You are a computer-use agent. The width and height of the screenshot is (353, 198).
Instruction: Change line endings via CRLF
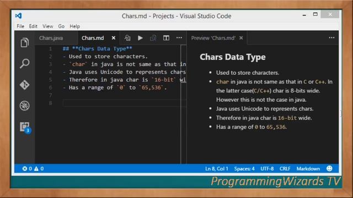tap(285, 169)
